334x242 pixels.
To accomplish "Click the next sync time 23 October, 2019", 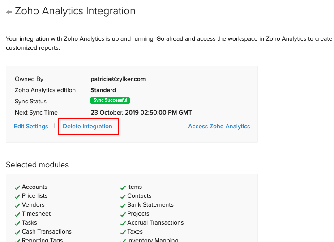I will 141,112.
